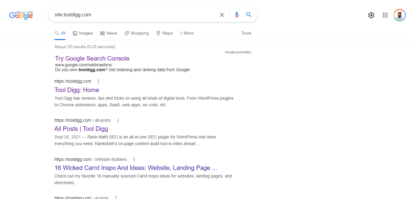Click the 'Tool Digg has reviews, tips' snippet
This screenshot has width=413, height=199.
click(144, 101)
